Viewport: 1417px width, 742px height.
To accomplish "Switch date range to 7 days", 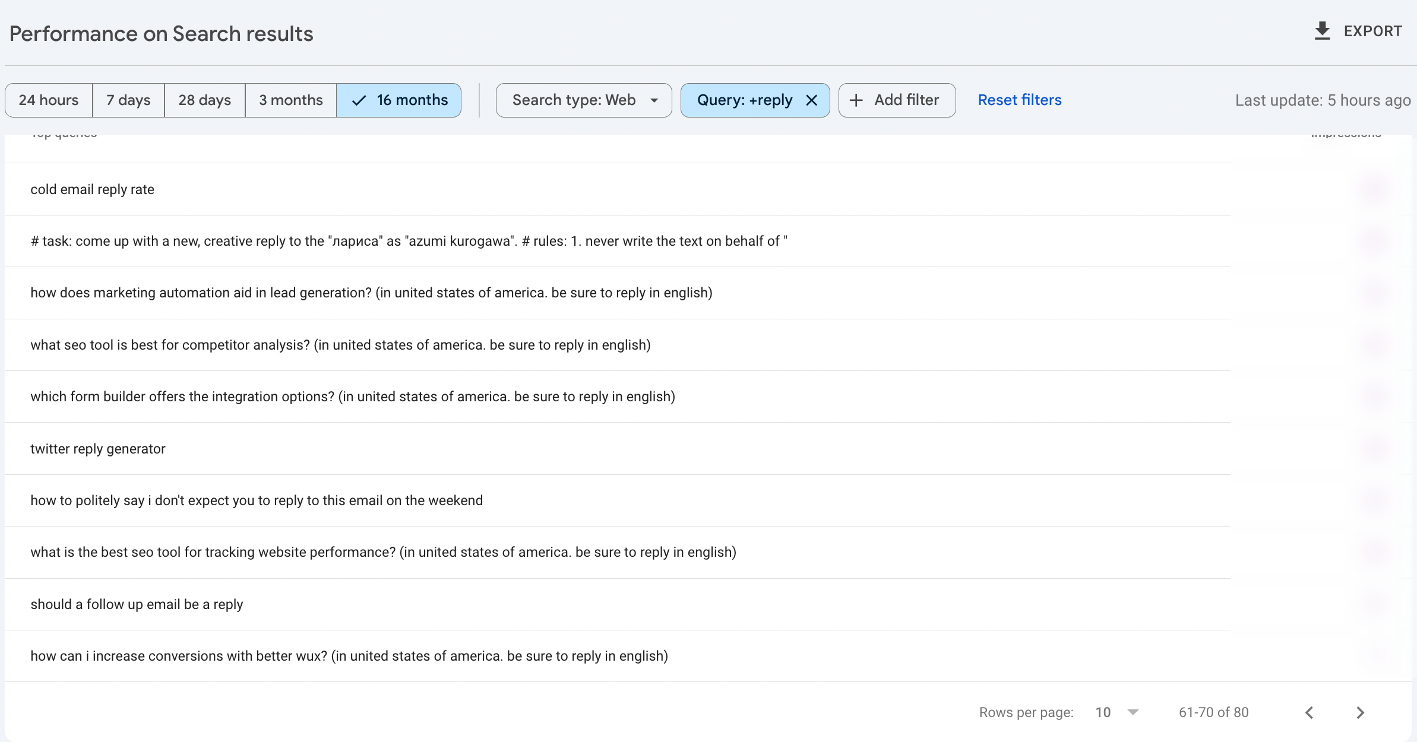I will (128, 100).
